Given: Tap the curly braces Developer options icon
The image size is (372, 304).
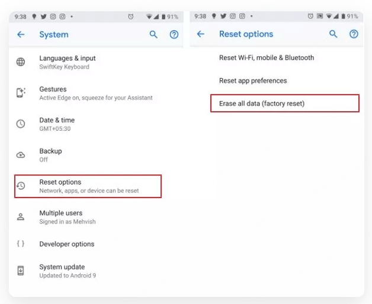Looking at the screenshot, I should 21,244.
